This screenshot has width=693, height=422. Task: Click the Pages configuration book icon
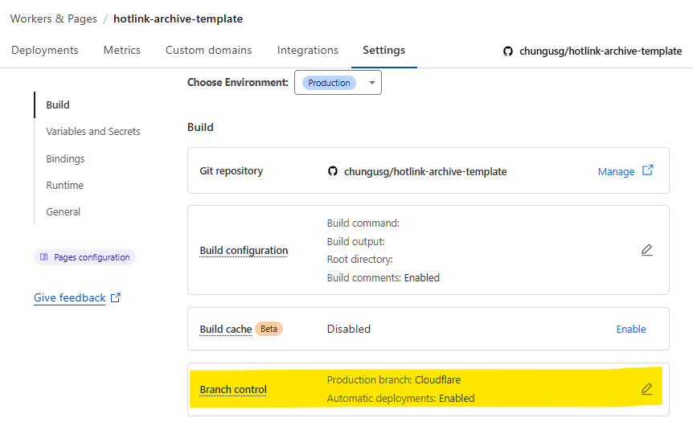coord(44,257)
